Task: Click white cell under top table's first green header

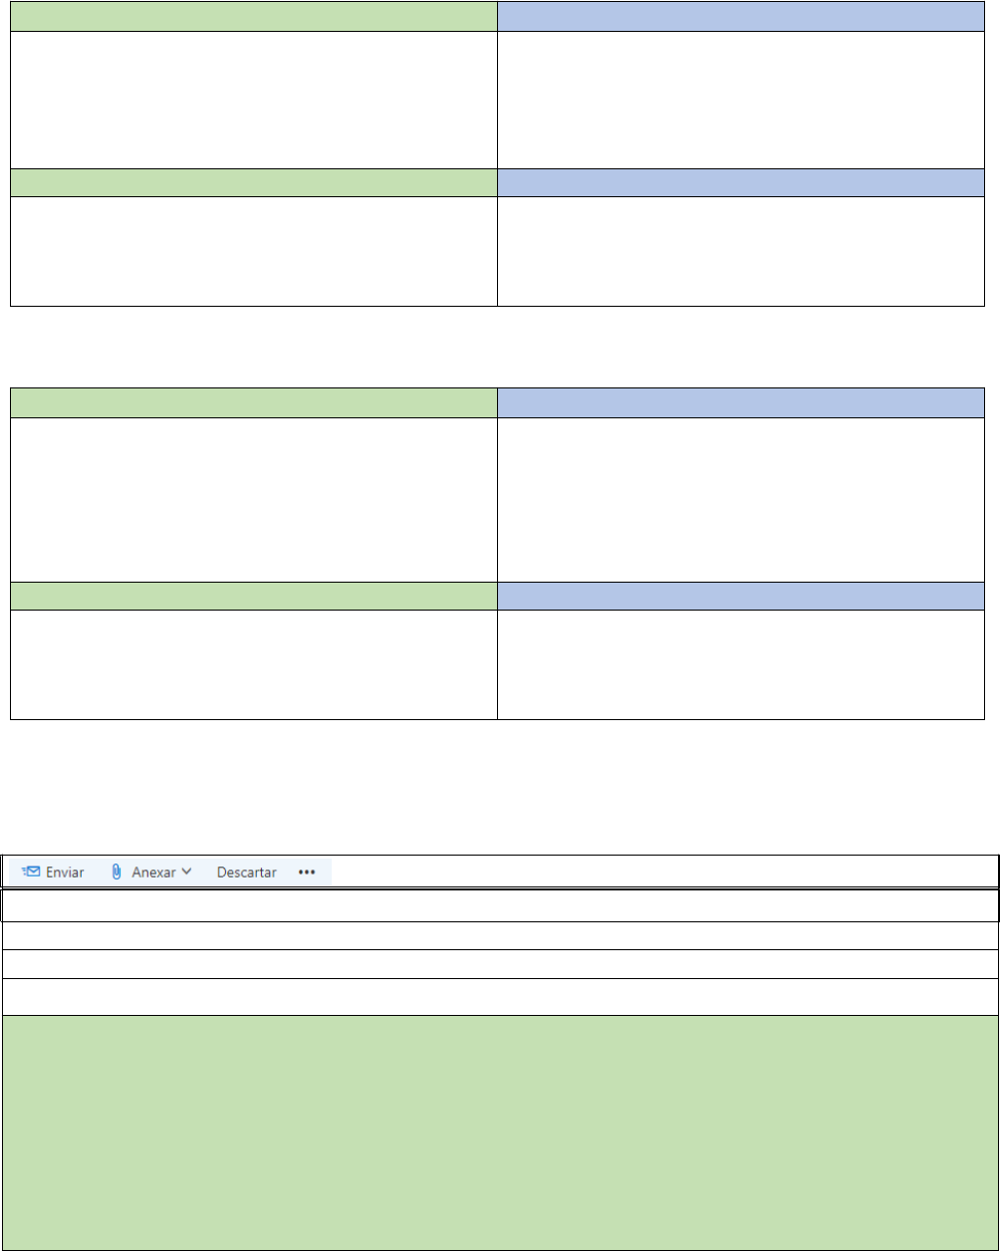Action: click(254, 99)
